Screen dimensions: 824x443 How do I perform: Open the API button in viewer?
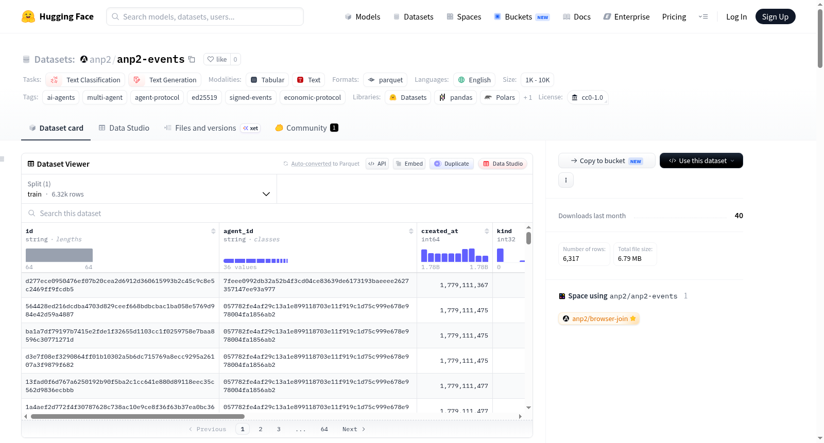pyautogui.click(x=377, y=164)
